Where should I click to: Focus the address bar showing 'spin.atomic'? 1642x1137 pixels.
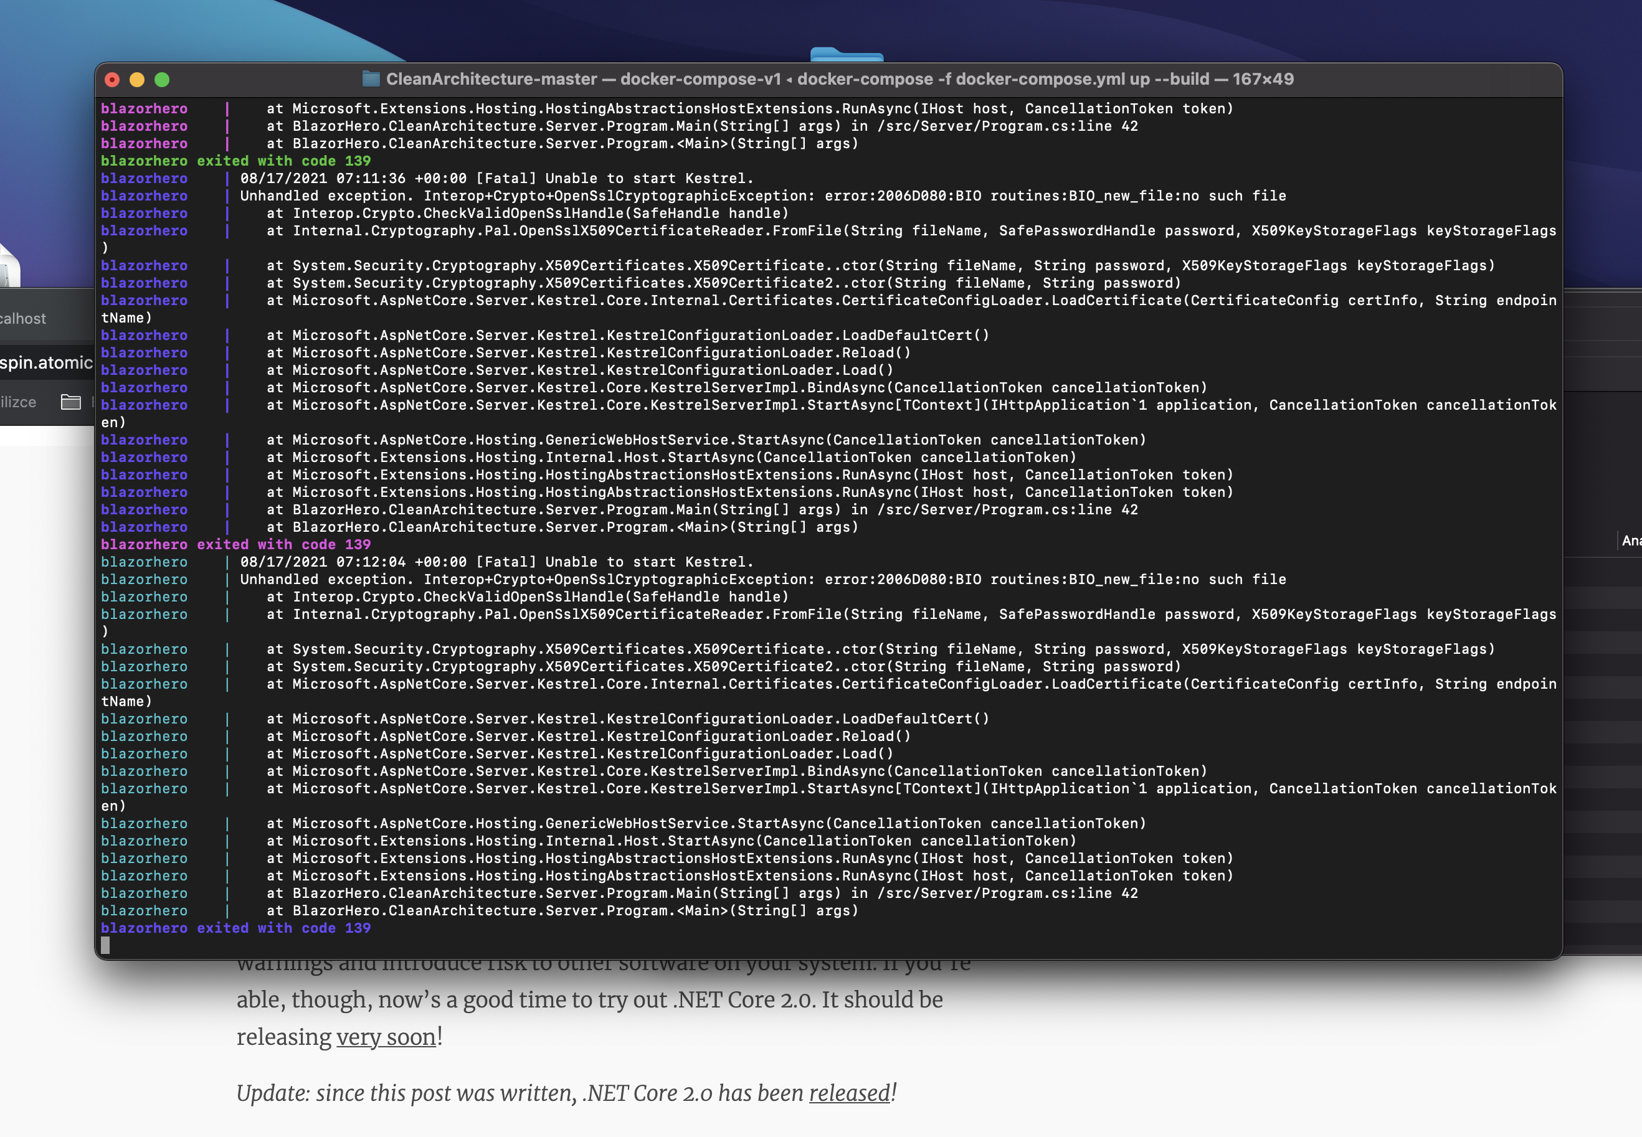tap(45, 362)
